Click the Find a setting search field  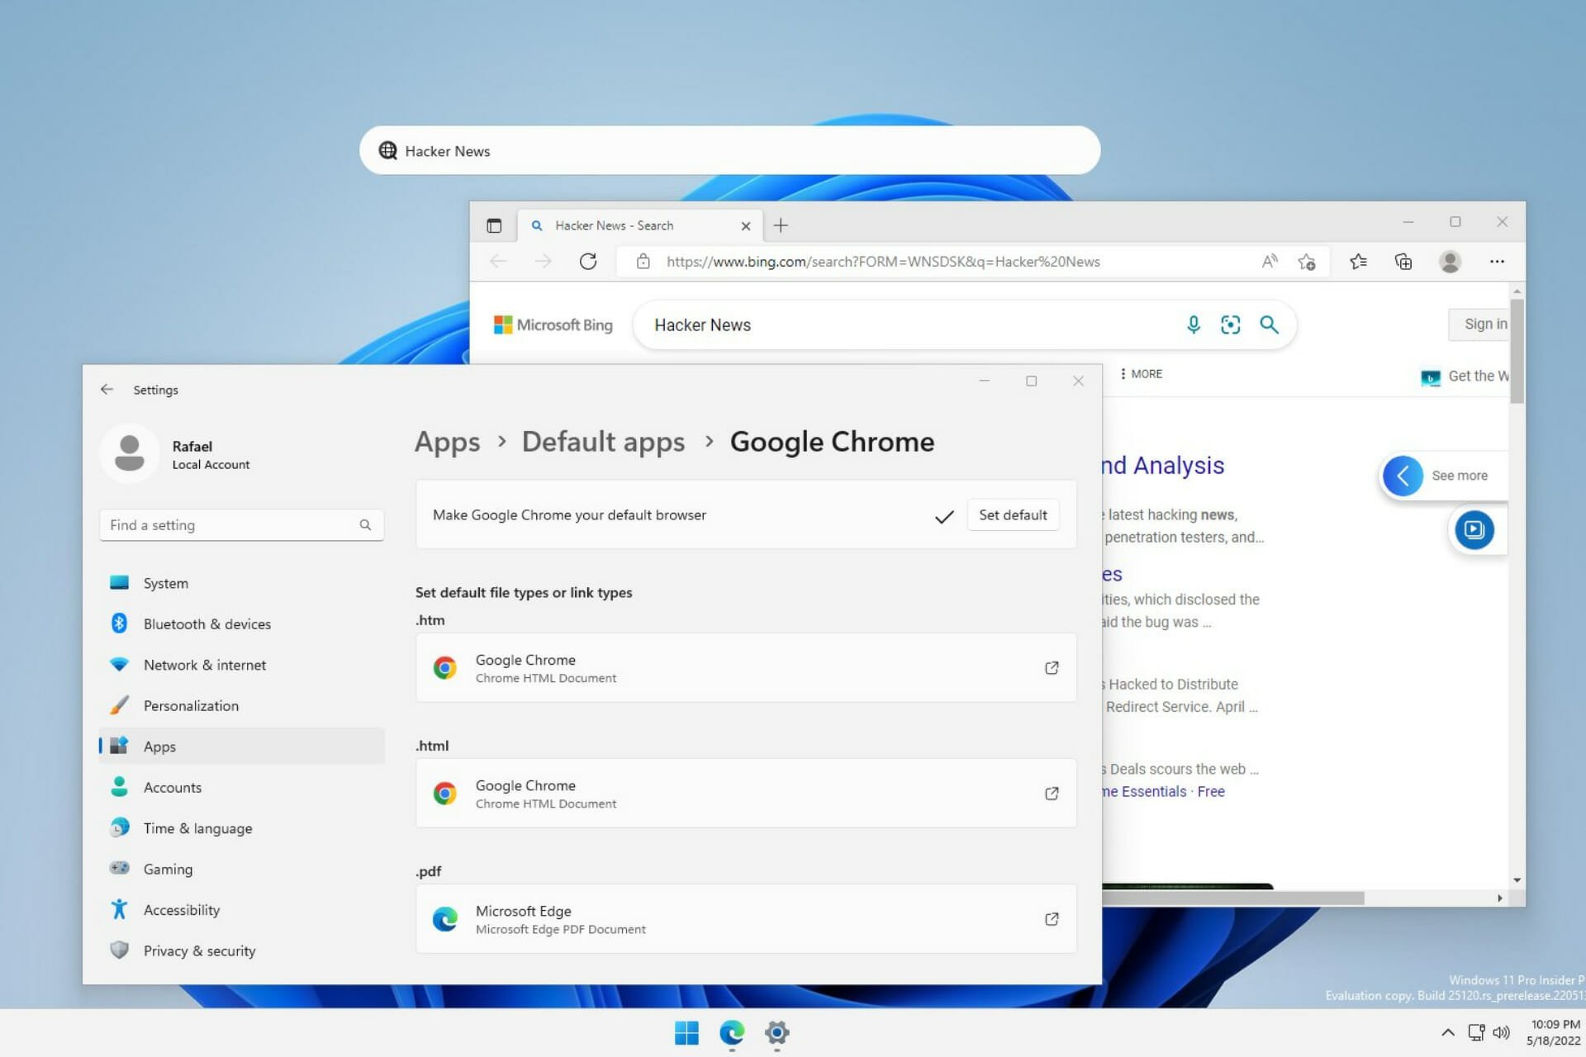pos(230,524)
